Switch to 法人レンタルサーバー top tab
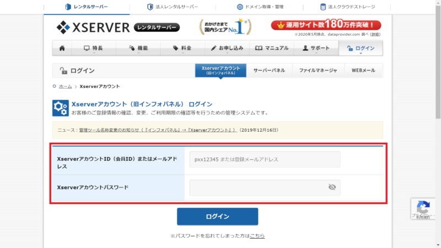This screenshot has height=248, width=441. (x=173, y=7)
